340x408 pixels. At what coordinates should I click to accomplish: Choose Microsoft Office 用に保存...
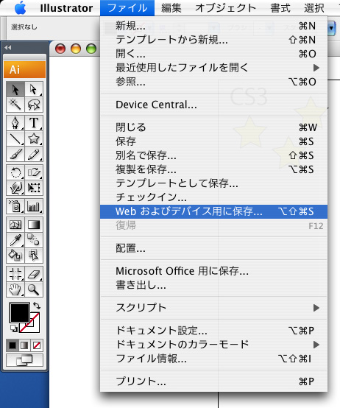pyautogui.click(x=213, y=271)
